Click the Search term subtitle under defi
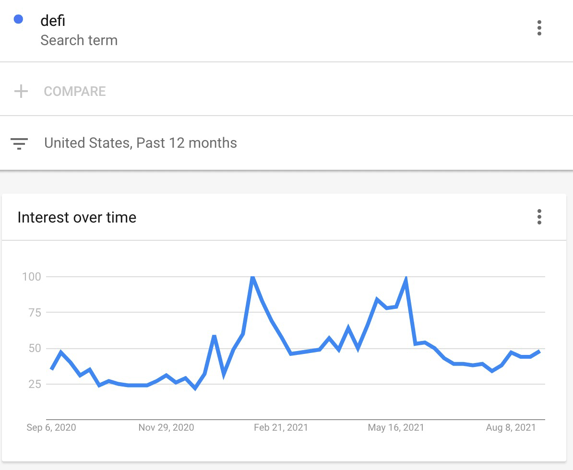573x470 pixels. tap(79, 40)
